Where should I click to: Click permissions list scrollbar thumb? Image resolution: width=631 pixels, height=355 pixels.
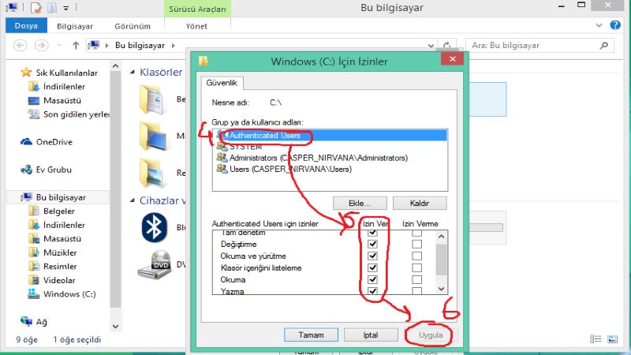click(442, 260)
